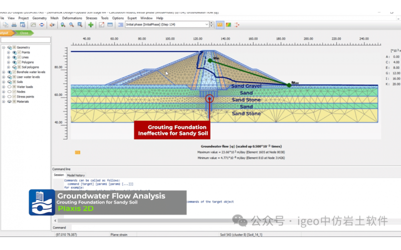The image size is (401, 250).
Task: Toggle eye visibility for Borehole water levels
Action: coord(10,72)
